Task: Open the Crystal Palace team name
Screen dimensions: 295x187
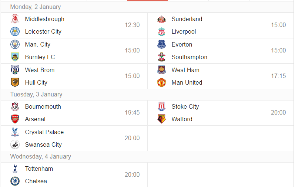Action: (x=44, y=132)
